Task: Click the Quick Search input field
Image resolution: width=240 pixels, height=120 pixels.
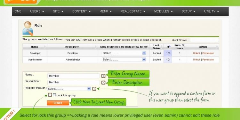Action: pos(204,40)
